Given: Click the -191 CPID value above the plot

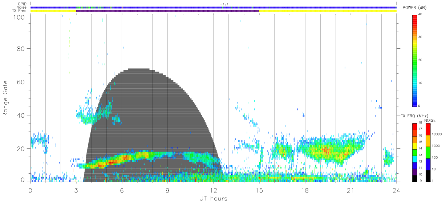Looking at the screenshot, I should 224,4.
